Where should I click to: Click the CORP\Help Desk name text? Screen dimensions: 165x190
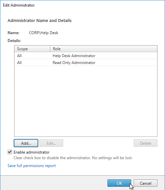click(43, 33)
